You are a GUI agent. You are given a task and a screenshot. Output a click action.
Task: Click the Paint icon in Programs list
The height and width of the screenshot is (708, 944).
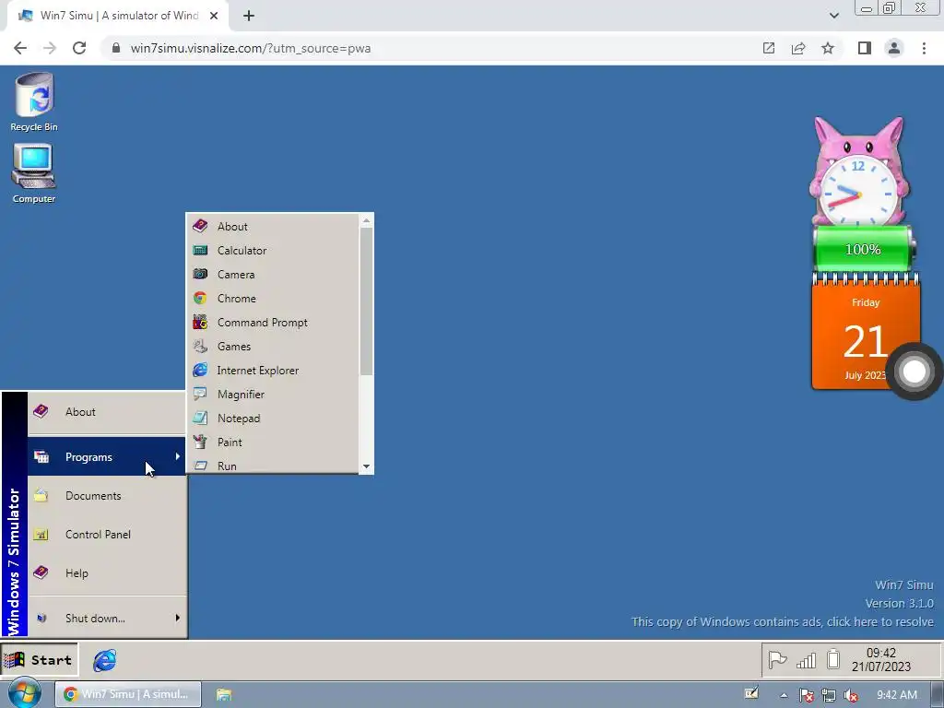point(200,442)
